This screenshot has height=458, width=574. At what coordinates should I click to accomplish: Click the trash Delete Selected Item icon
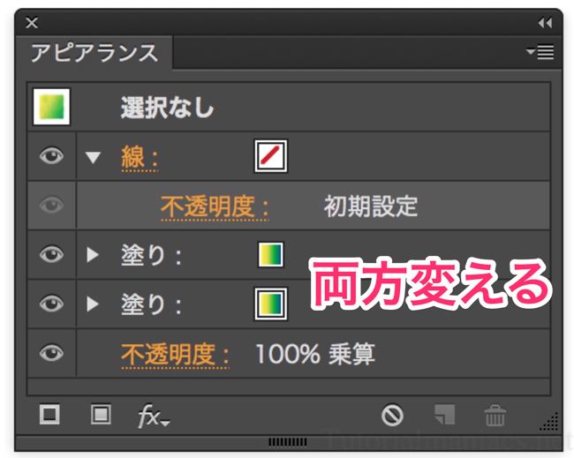click(x=495, y=415)
